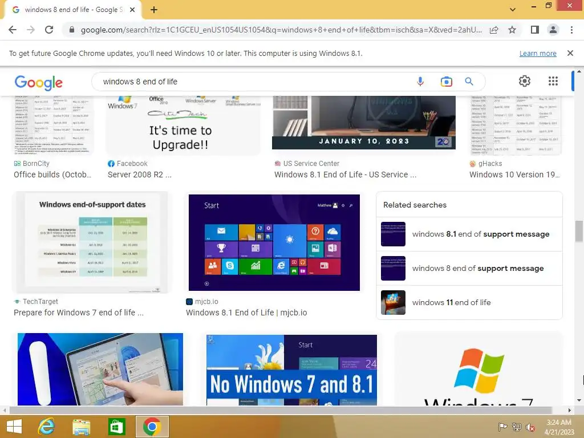
Task: Select 'windows 8 end of support message' search
Action: pyautogui.click(x=469, y=268)
